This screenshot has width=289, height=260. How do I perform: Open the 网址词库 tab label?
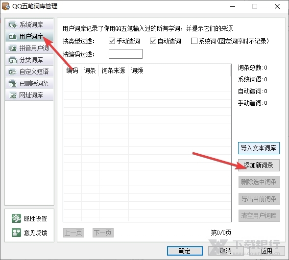pyautogui.click(x=31, y=95)
